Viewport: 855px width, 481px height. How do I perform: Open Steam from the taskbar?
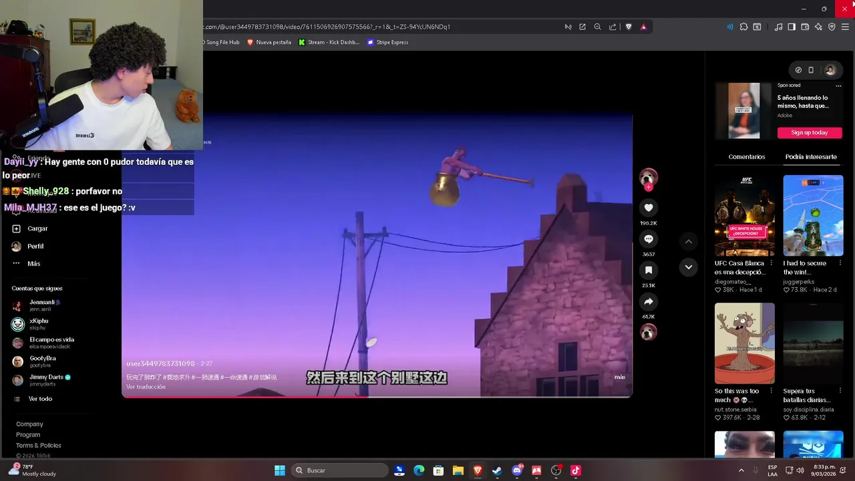(497, 470)
